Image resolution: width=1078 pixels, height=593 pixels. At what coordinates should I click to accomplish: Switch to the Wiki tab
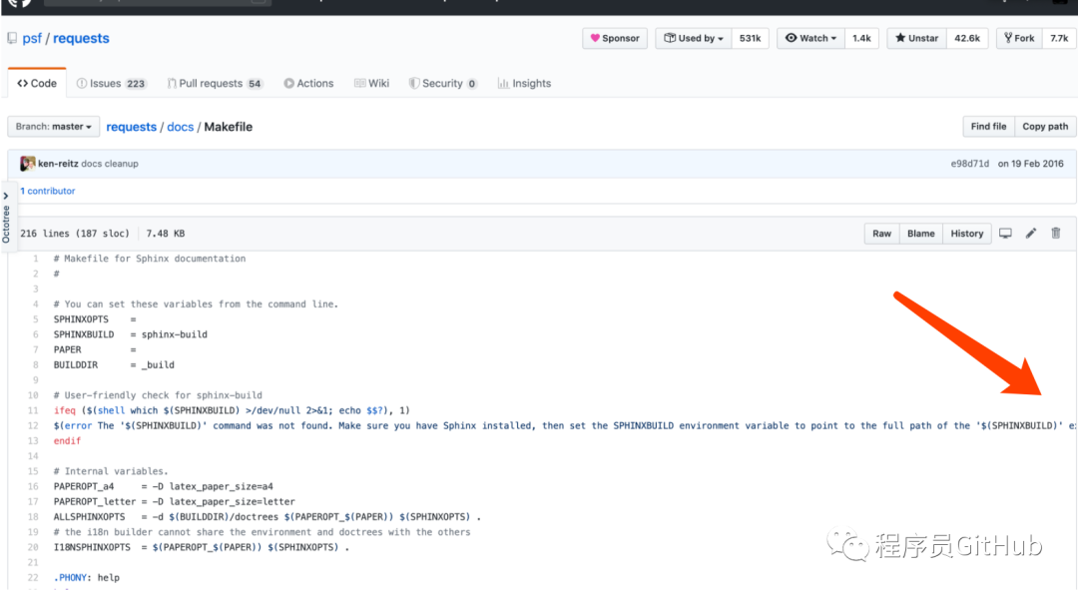[372, 83]
